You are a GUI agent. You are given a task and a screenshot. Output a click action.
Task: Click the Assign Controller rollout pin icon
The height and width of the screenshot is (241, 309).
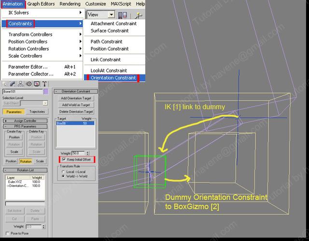coord(5,121)
